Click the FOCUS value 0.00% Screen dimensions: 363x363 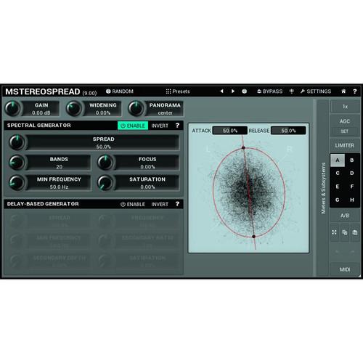[x=147, y=167]
